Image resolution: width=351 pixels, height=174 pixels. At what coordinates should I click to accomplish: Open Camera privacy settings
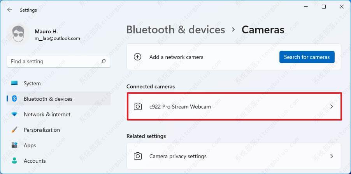178,157
